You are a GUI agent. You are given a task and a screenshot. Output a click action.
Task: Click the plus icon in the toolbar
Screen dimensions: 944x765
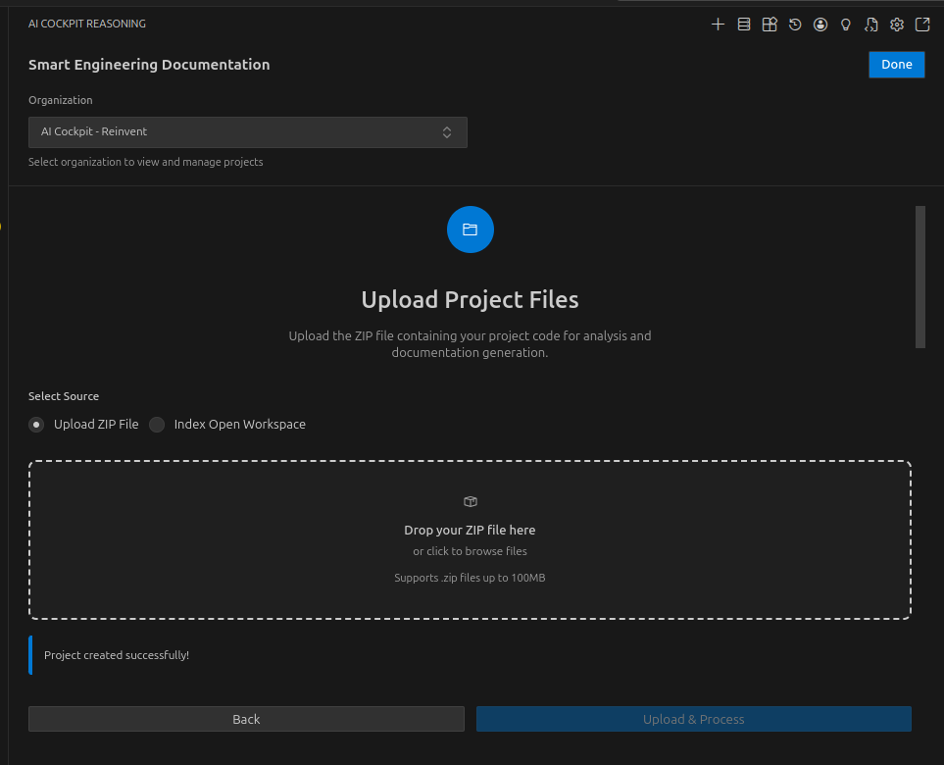coord(718,24)
